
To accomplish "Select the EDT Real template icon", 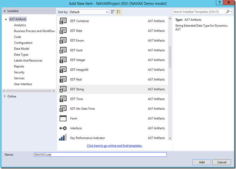I will click(63, 80).
